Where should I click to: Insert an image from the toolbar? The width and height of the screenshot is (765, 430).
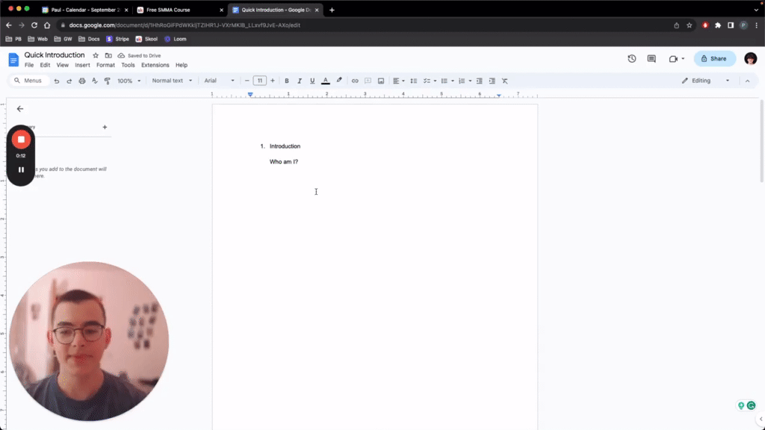(x=382, y=81)
